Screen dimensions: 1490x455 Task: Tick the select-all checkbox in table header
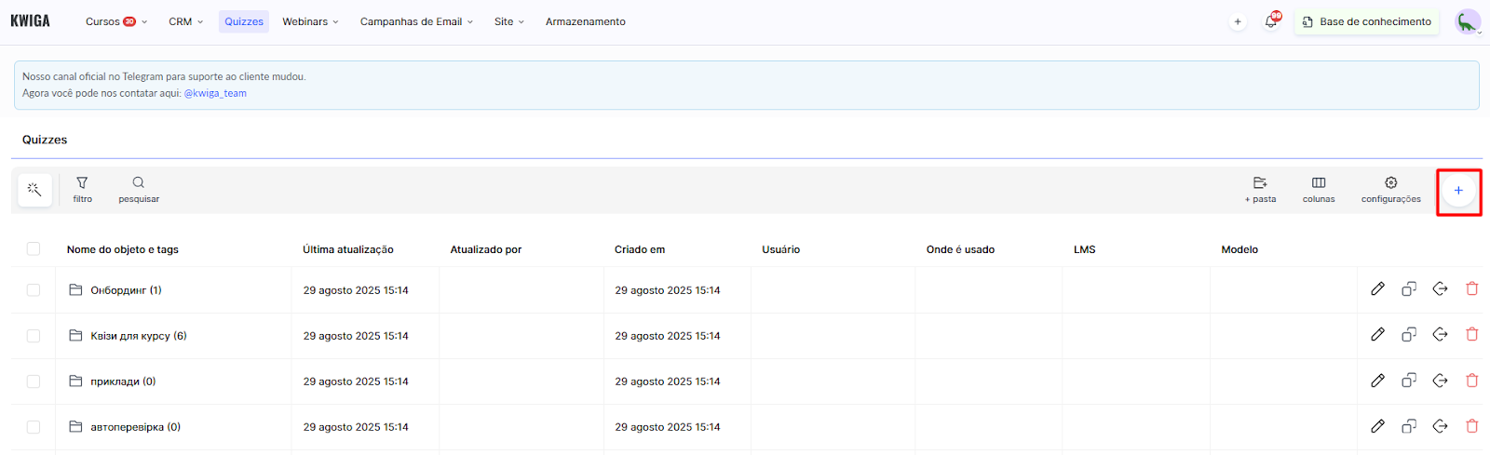point(34,248)
